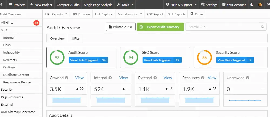Click the Export Audit Summary button

pyautogui.click(x=160, y=27)
